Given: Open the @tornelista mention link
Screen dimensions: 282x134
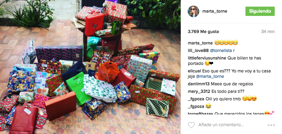Looking at the screenshot, I should click(221, 50).
